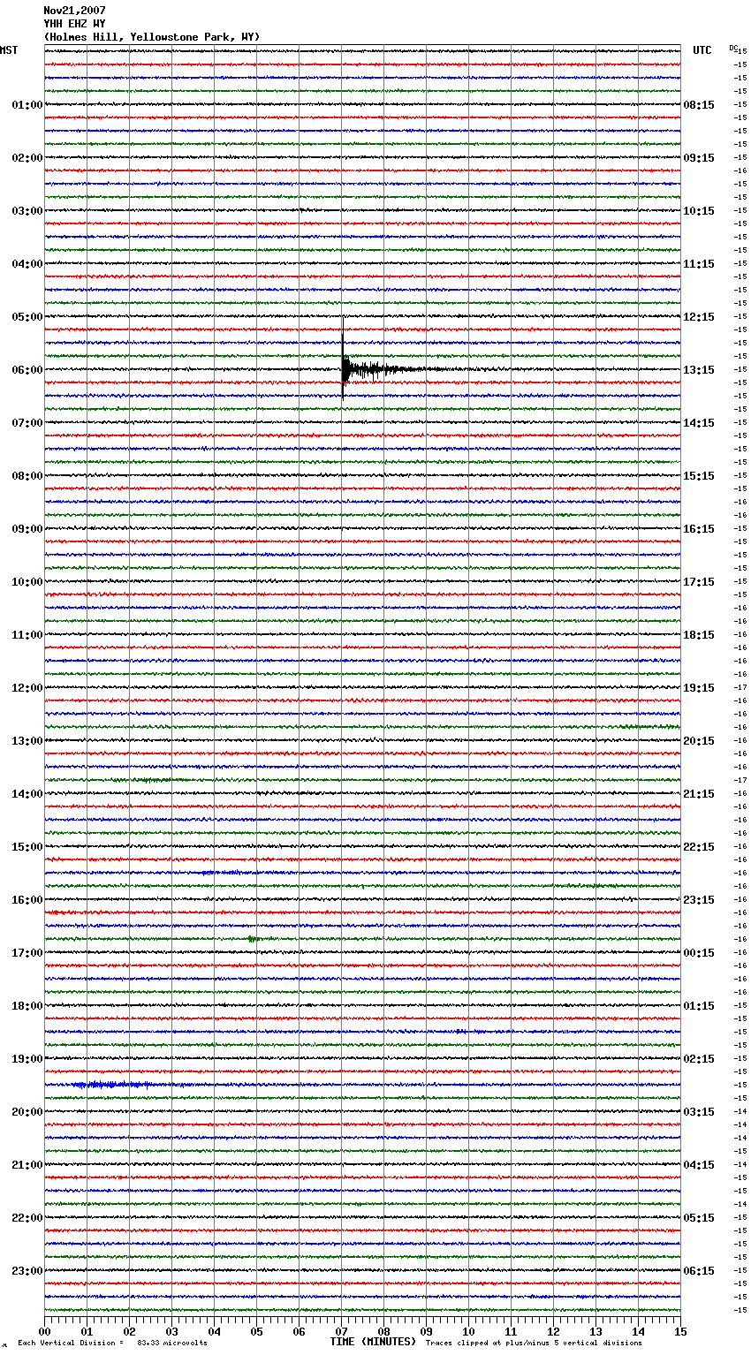
Task: Click the 11:00 MST time label
Action: (27, 635)
